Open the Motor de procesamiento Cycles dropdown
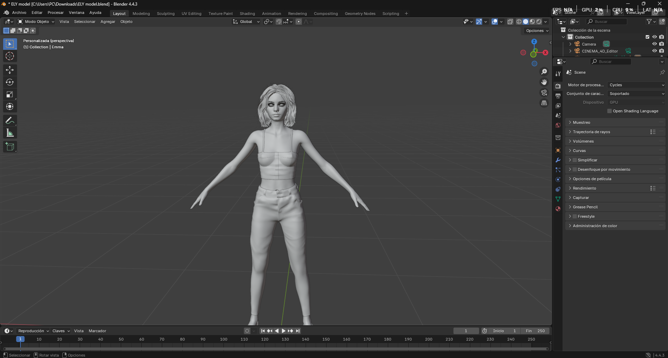 coord(636,85)
